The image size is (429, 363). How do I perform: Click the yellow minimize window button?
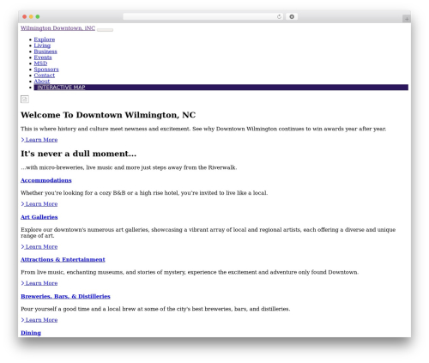coord(31,16)
